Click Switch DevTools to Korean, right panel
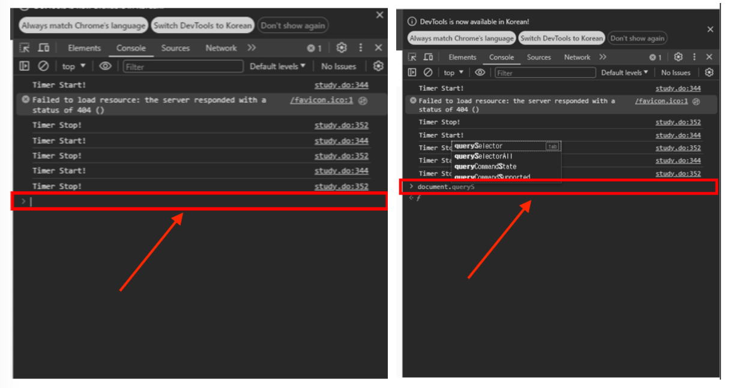Image resolution: width=730 pixels, height=388 pixels. pos(561,38)
